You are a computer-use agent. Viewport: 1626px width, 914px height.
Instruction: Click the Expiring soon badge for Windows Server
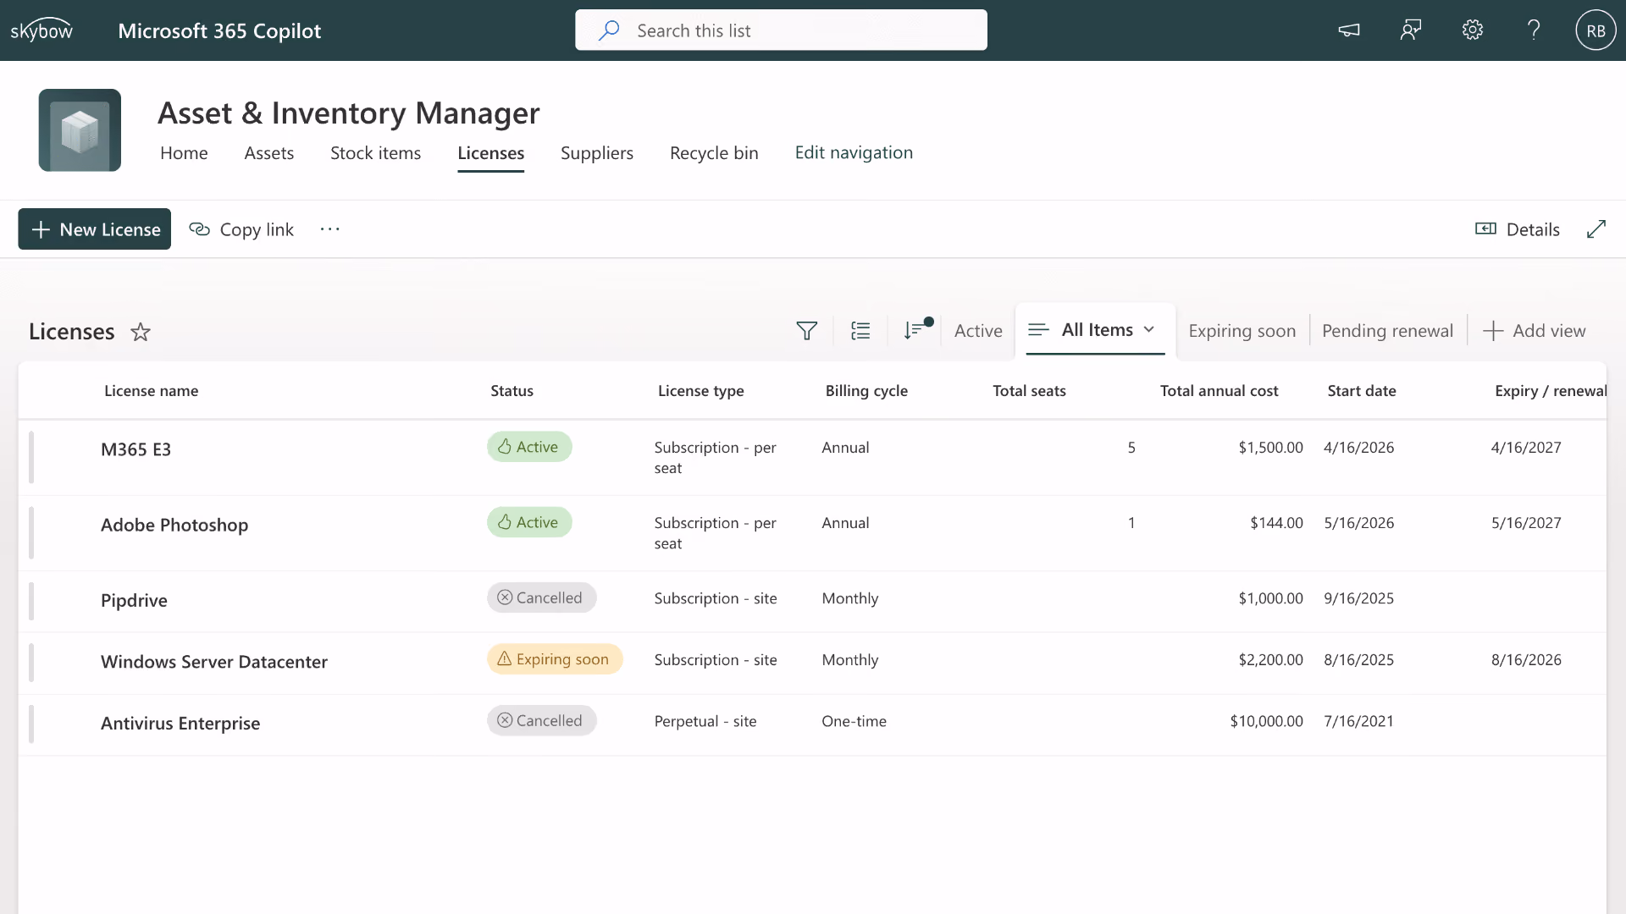pyautogui.click(x=555, y=659)
